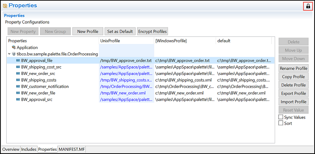
Task: Select the default column header
Action: coord(244,41)
